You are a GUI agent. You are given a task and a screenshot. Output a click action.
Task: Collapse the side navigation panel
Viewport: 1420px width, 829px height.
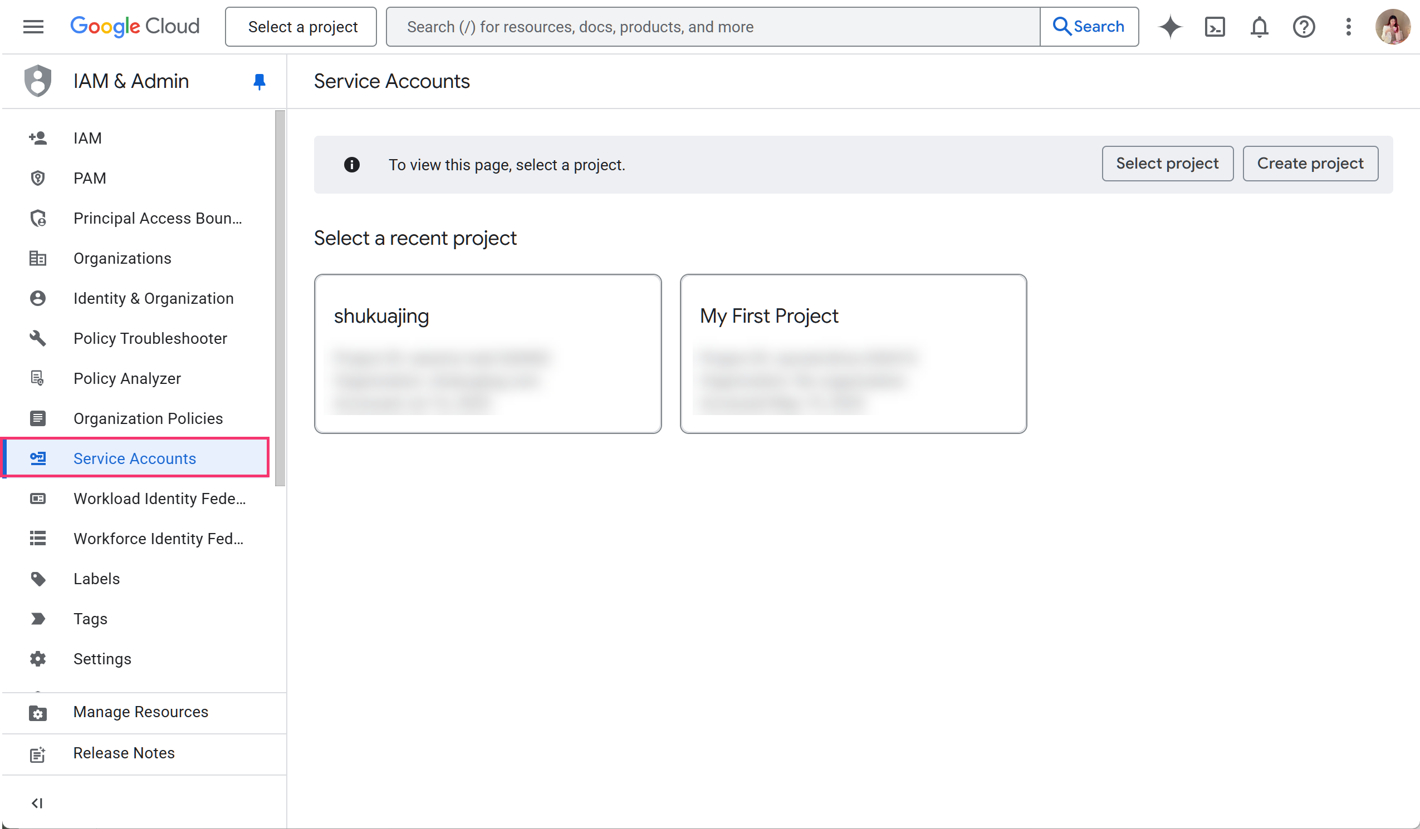38,802
